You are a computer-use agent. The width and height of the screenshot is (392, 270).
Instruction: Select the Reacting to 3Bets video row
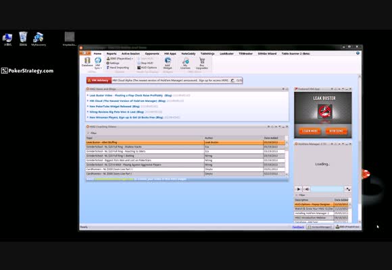185,151
